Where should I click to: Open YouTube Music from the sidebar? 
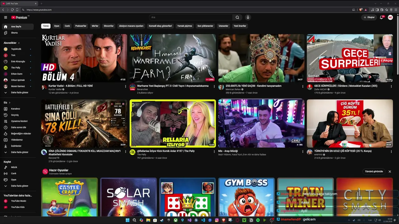pyautogui.click(x=18, y=201)
